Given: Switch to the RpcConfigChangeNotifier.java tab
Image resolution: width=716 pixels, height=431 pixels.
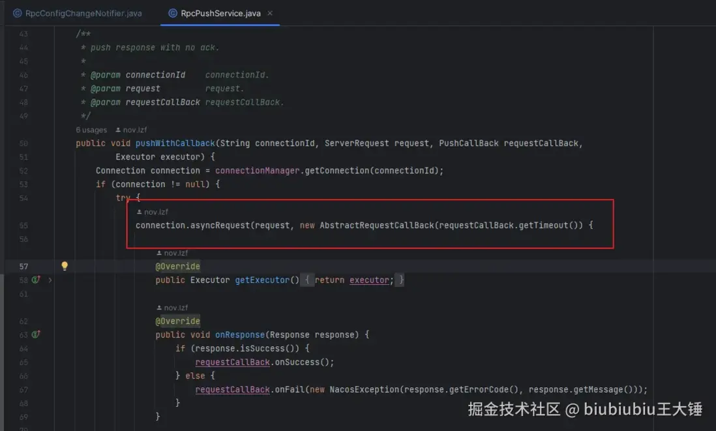Looking at the screenshot, I should click(x=78, y=12).
